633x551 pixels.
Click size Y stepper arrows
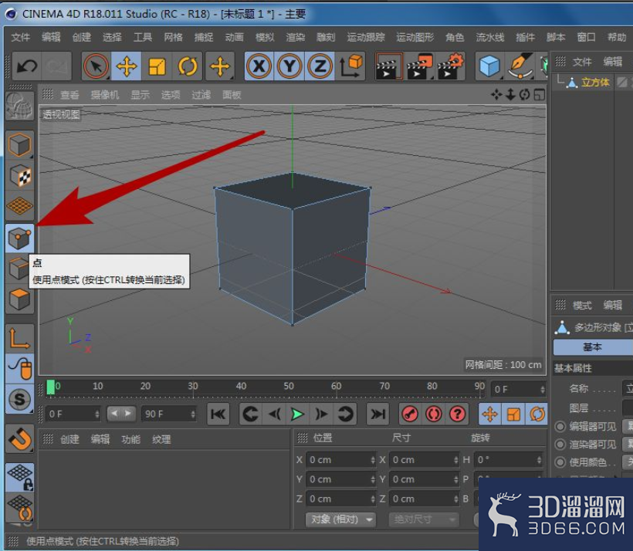tap(455, 479)
